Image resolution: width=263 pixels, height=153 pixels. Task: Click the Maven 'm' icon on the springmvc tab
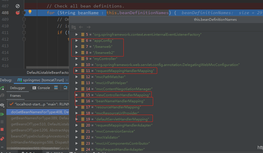click(x=20, y=80)
